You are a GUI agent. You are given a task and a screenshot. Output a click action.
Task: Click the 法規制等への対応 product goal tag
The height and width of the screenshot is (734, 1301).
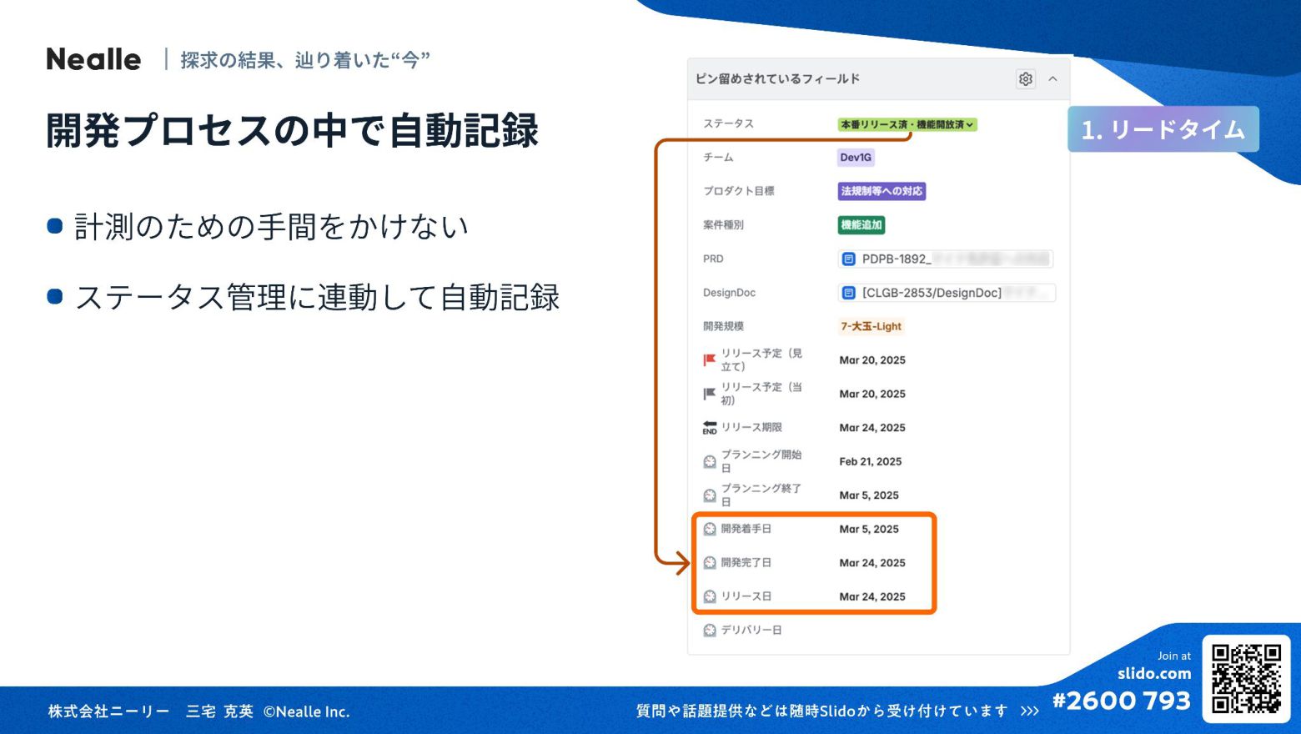click(x=882, y=191)
